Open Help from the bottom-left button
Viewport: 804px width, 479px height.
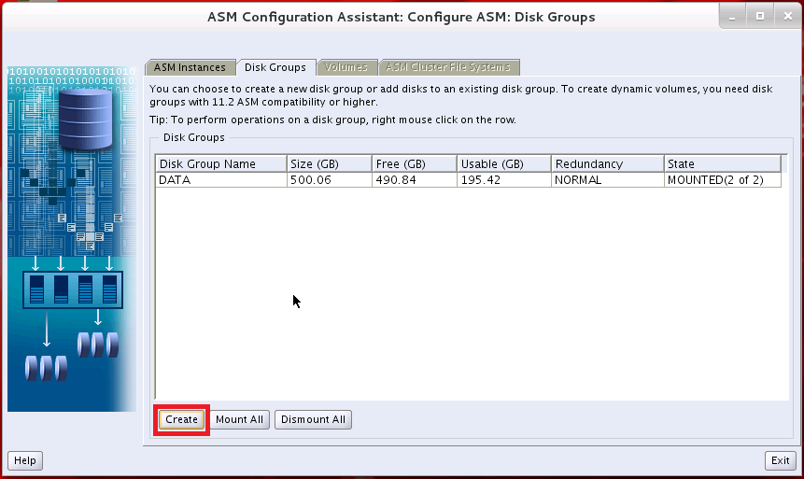click(25, 460)
